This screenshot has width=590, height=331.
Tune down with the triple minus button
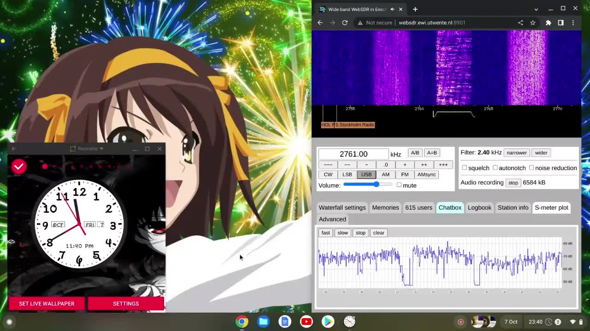click(328, 165)
